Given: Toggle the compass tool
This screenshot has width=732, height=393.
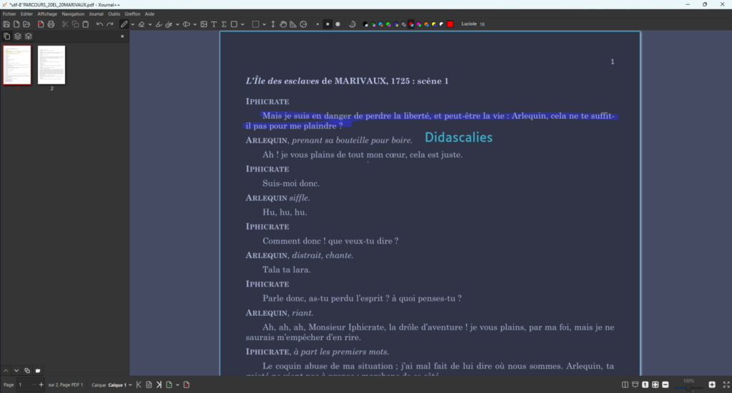Looking at the screenshot, I should [x=303, y=24].
